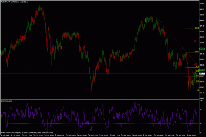Click the lower green horizontal line price tag
Screen dimensions: 206x137
pos(202,70)
